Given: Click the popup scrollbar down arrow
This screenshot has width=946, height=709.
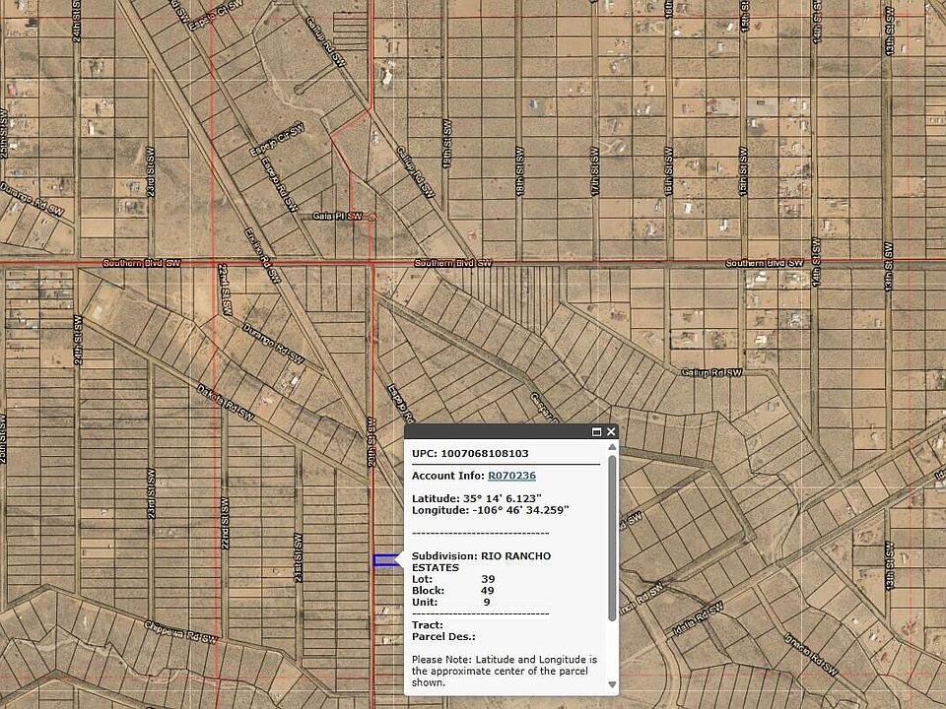Looking at the screenshot, I should click(612, 684).
